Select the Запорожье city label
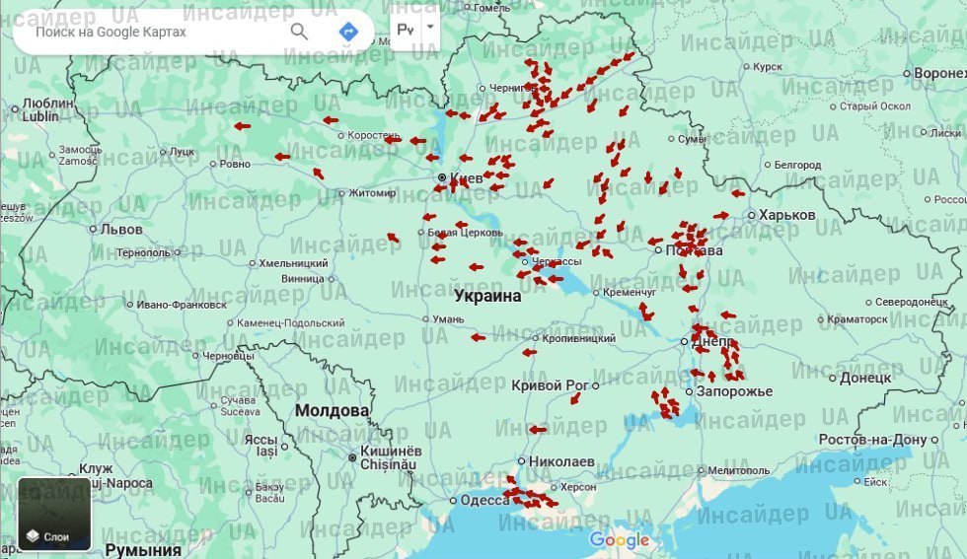 point(734,391)
